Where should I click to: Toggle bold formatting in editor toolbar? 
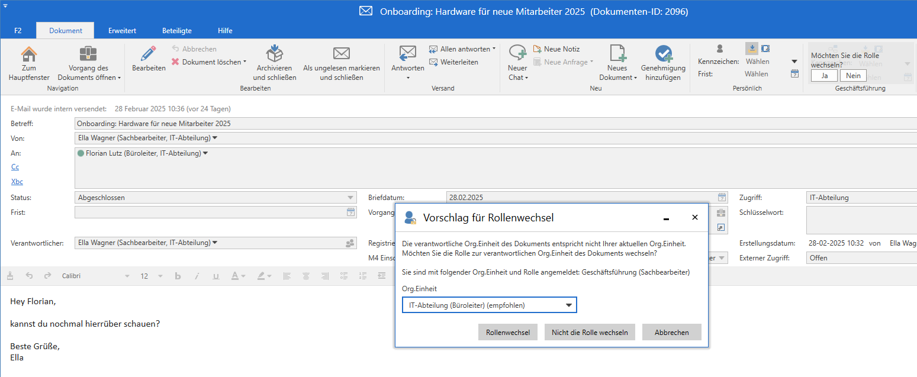178,276
